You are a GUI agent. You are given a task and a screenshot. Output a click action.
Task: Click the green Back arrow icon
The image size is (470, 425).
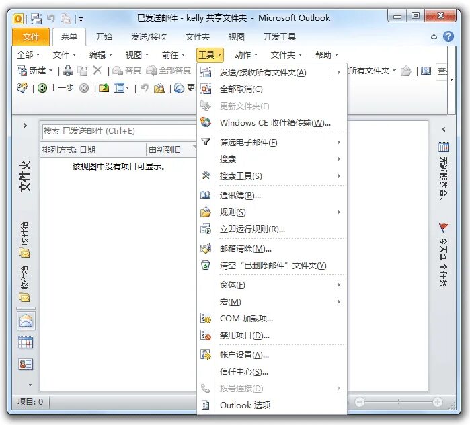pos(42,88)
